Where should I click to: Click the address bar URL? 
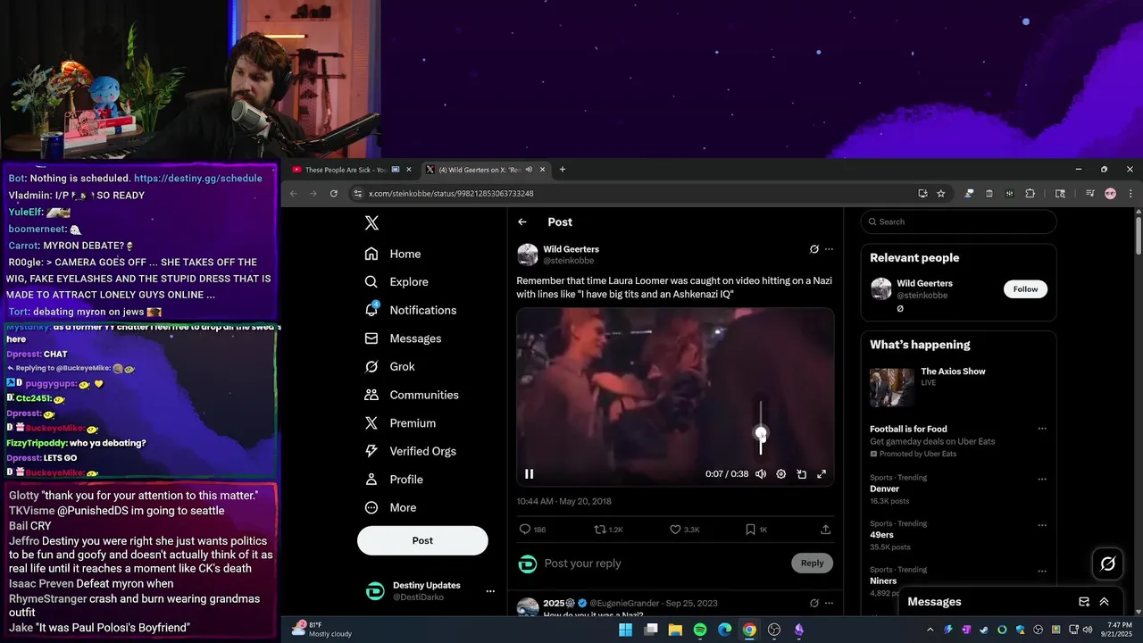(451, 194)
